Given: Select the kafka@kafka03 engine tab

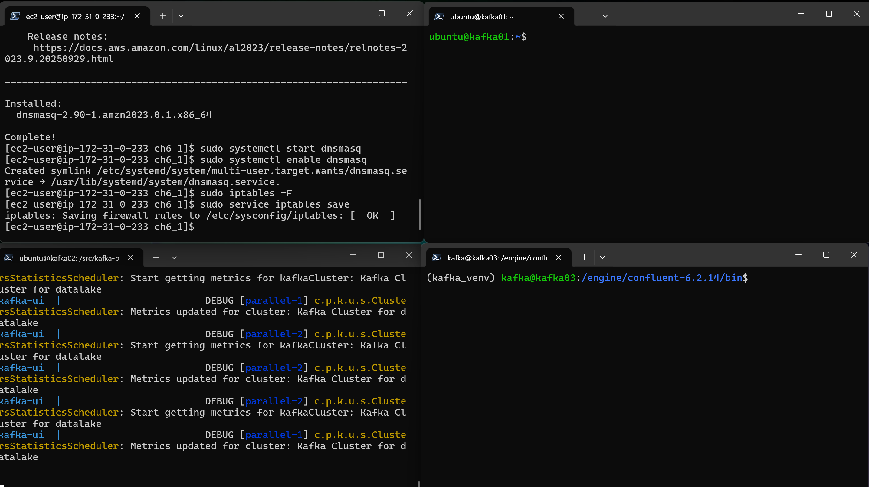Looking at the screenshot, I should pyautogui.click(x=496, y=258).
